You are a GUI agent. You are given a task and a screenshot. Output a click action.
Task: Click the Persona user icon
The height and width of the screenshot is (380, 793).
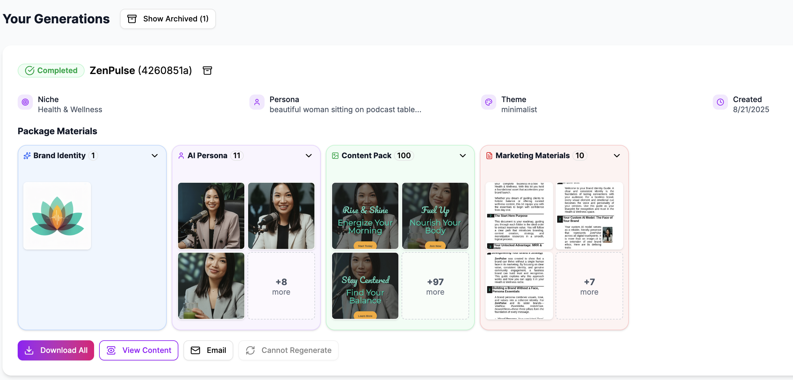pyautogui.click(x=257, y=102)
